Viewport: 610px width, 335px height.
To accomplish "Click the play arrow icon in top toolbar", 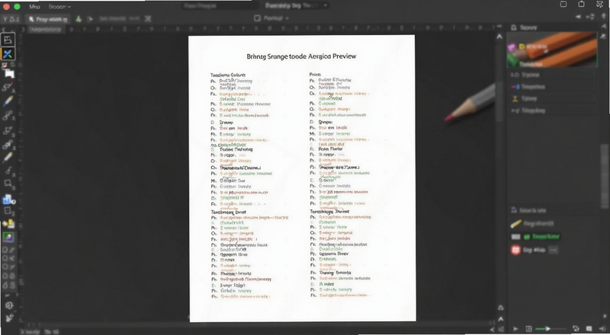I will point(90,19).
